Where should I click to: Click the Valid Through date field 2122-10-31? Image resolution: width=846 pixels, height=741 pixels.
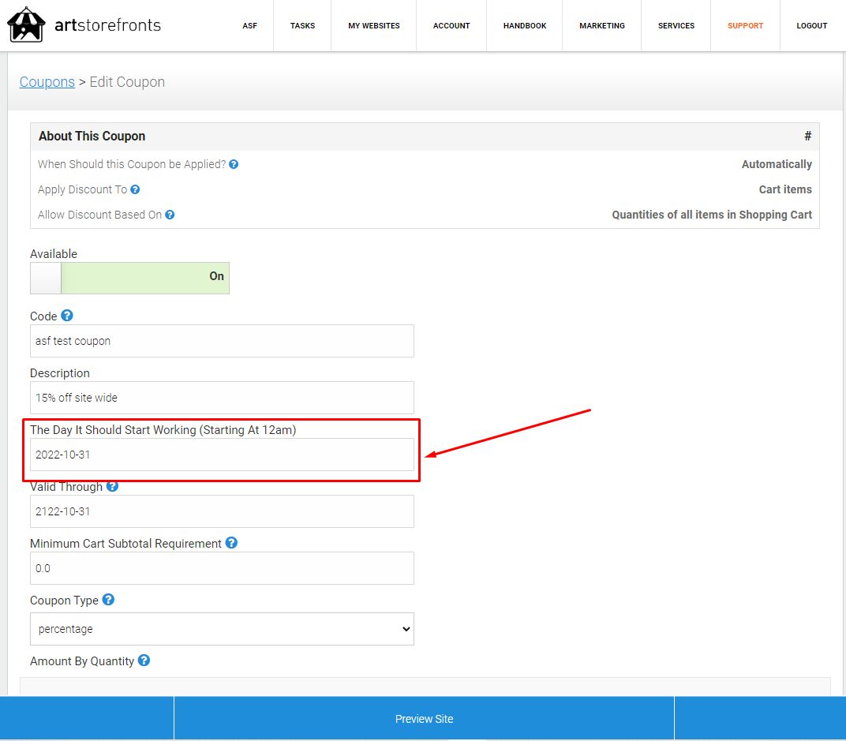click(x=222, y=511)
